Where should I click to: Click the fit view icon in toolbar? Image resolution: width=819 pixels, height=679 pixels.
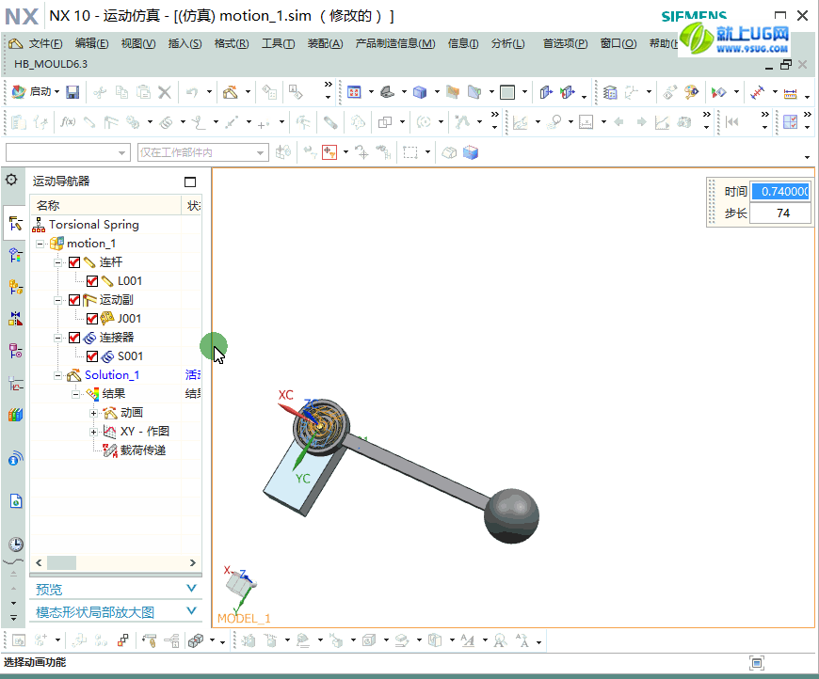click(x=354, y=92)
